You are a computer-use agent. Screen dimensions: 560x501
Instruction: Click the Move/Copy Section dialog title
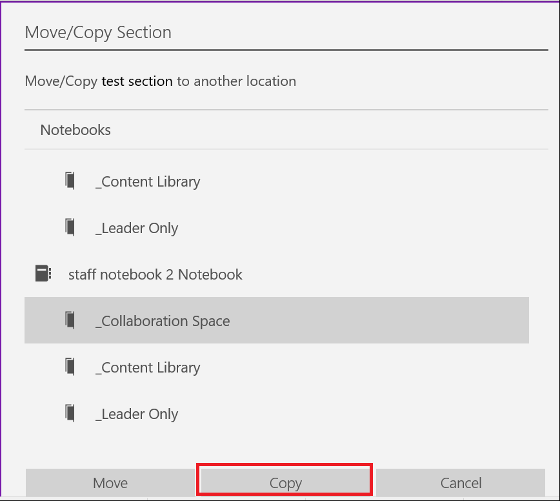click(x=98, y=32)
